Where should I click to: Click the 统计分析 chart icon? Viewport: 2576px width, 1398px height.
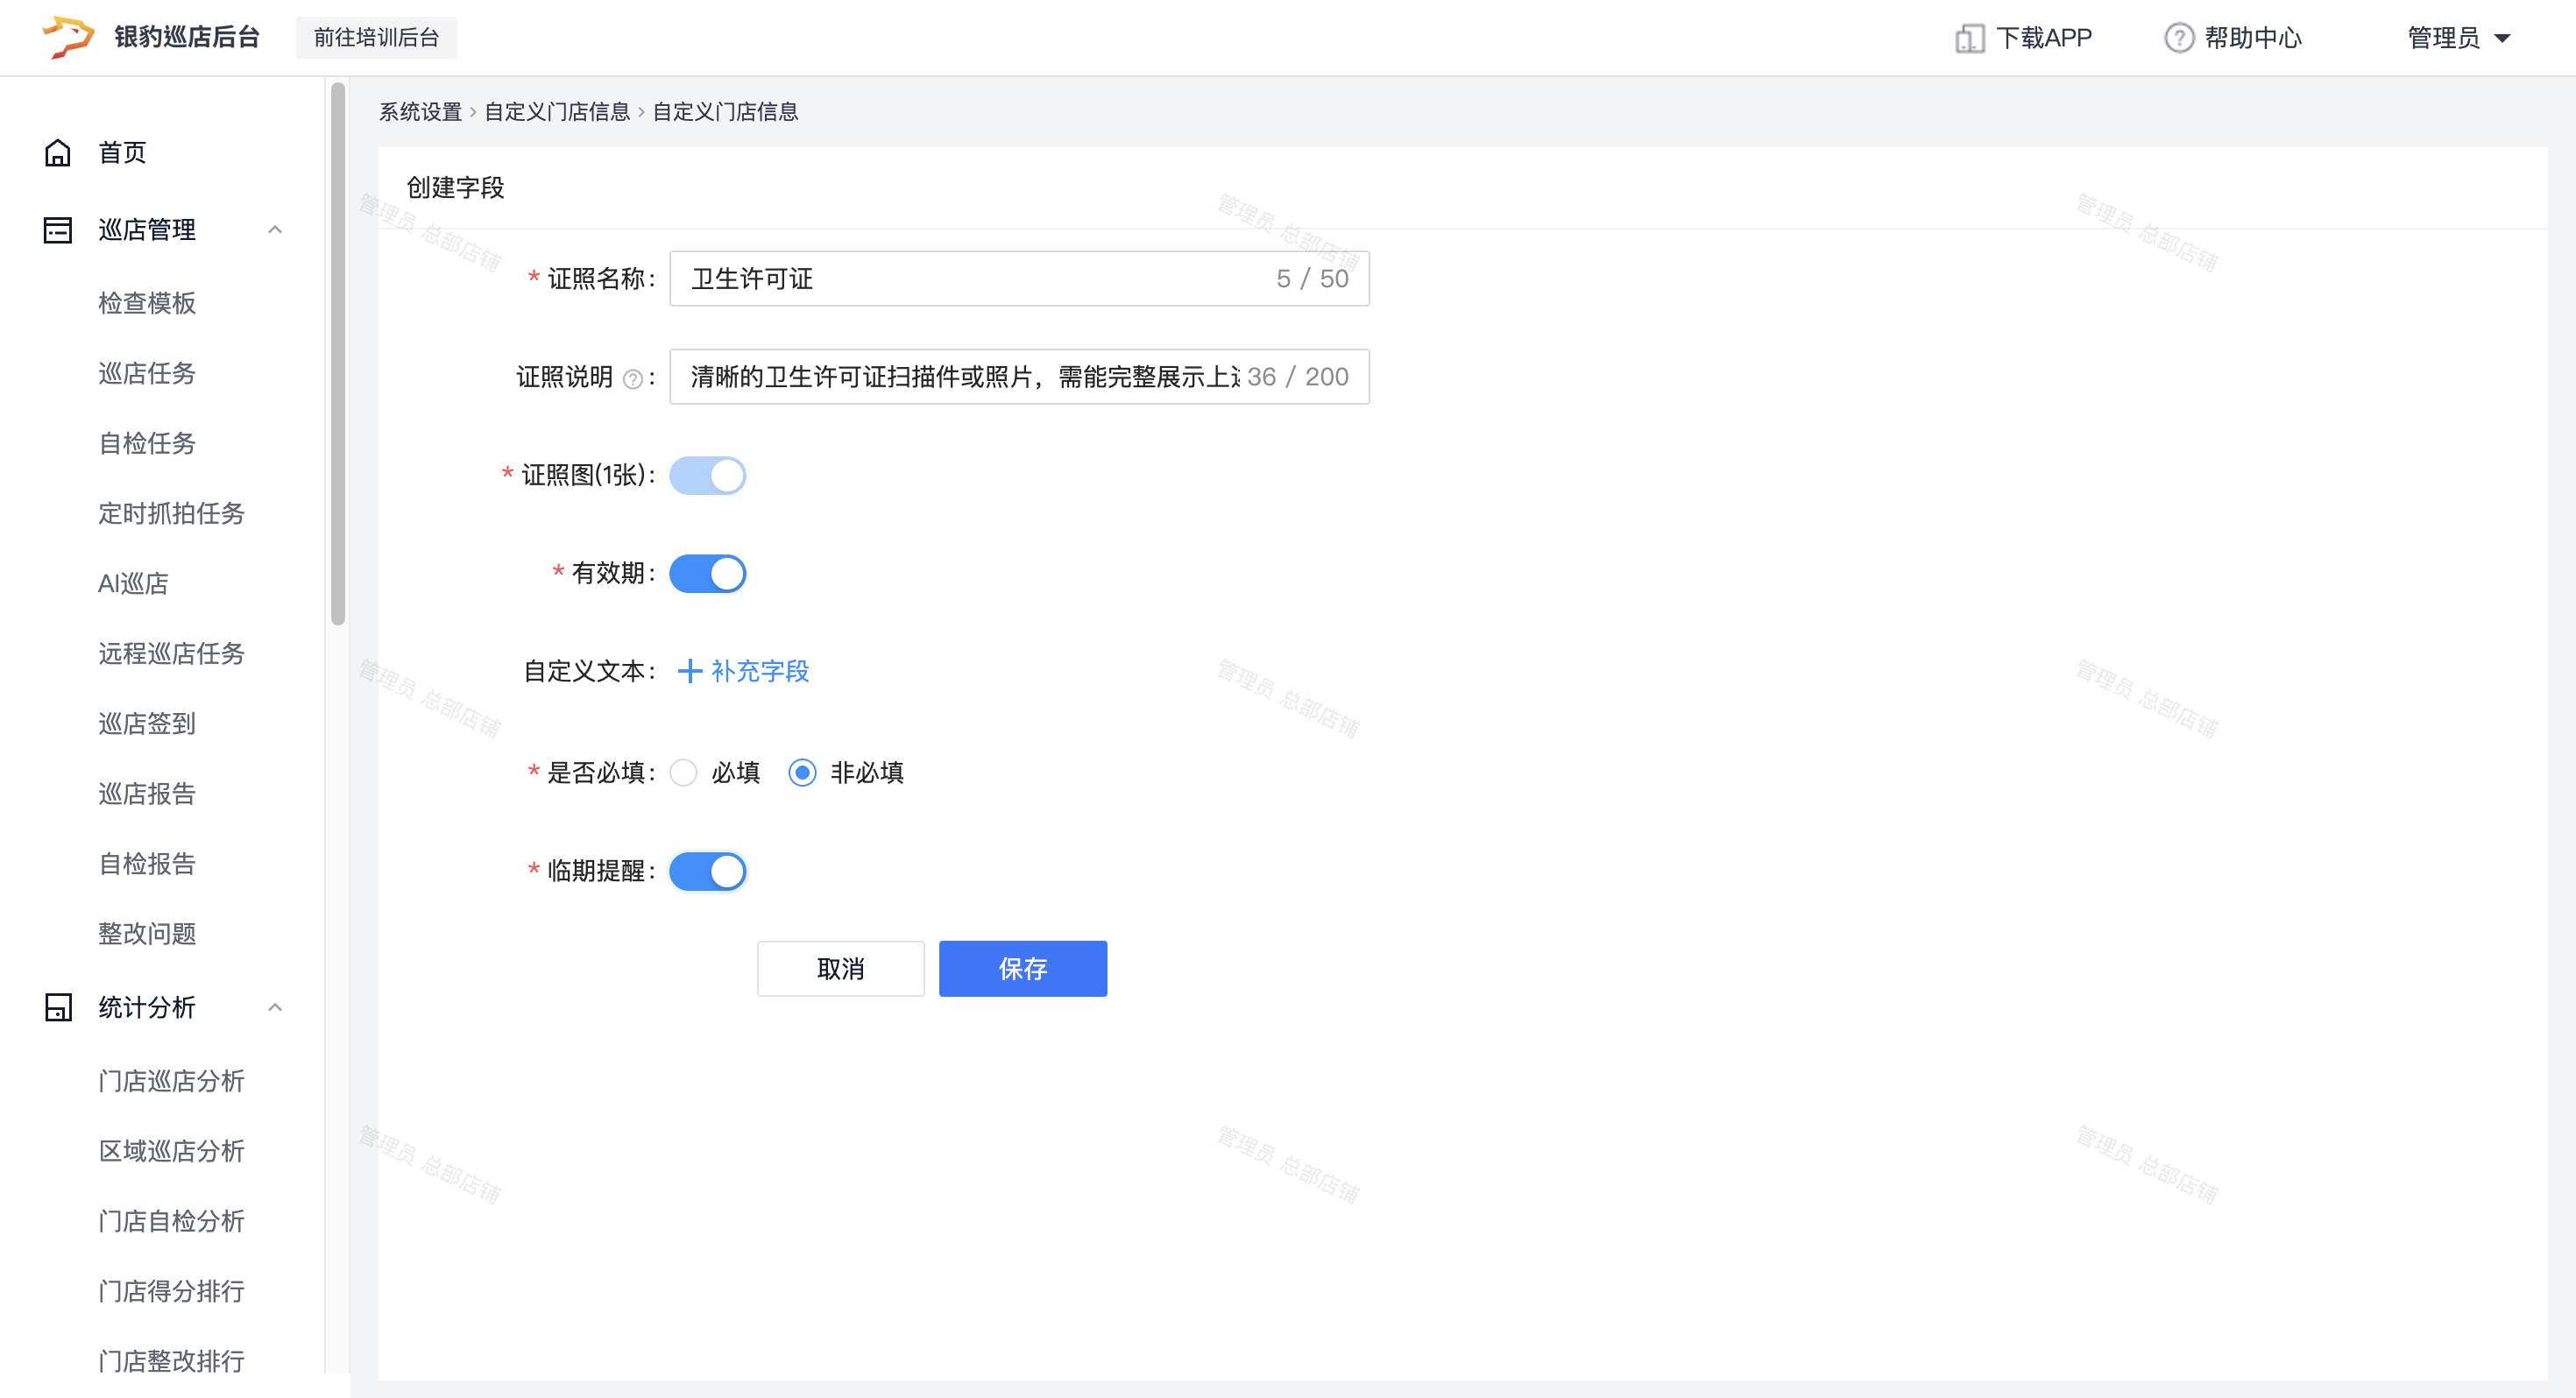[x=58, y=1007]
